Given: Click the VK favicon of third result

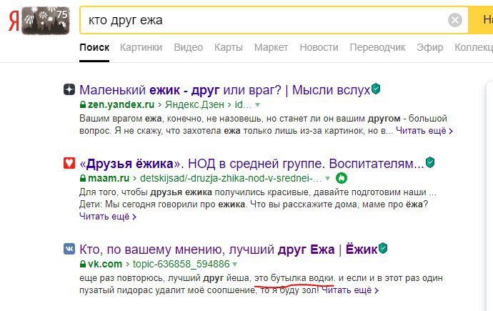Looking at the screenshot, I should click(x=69, y=249).
